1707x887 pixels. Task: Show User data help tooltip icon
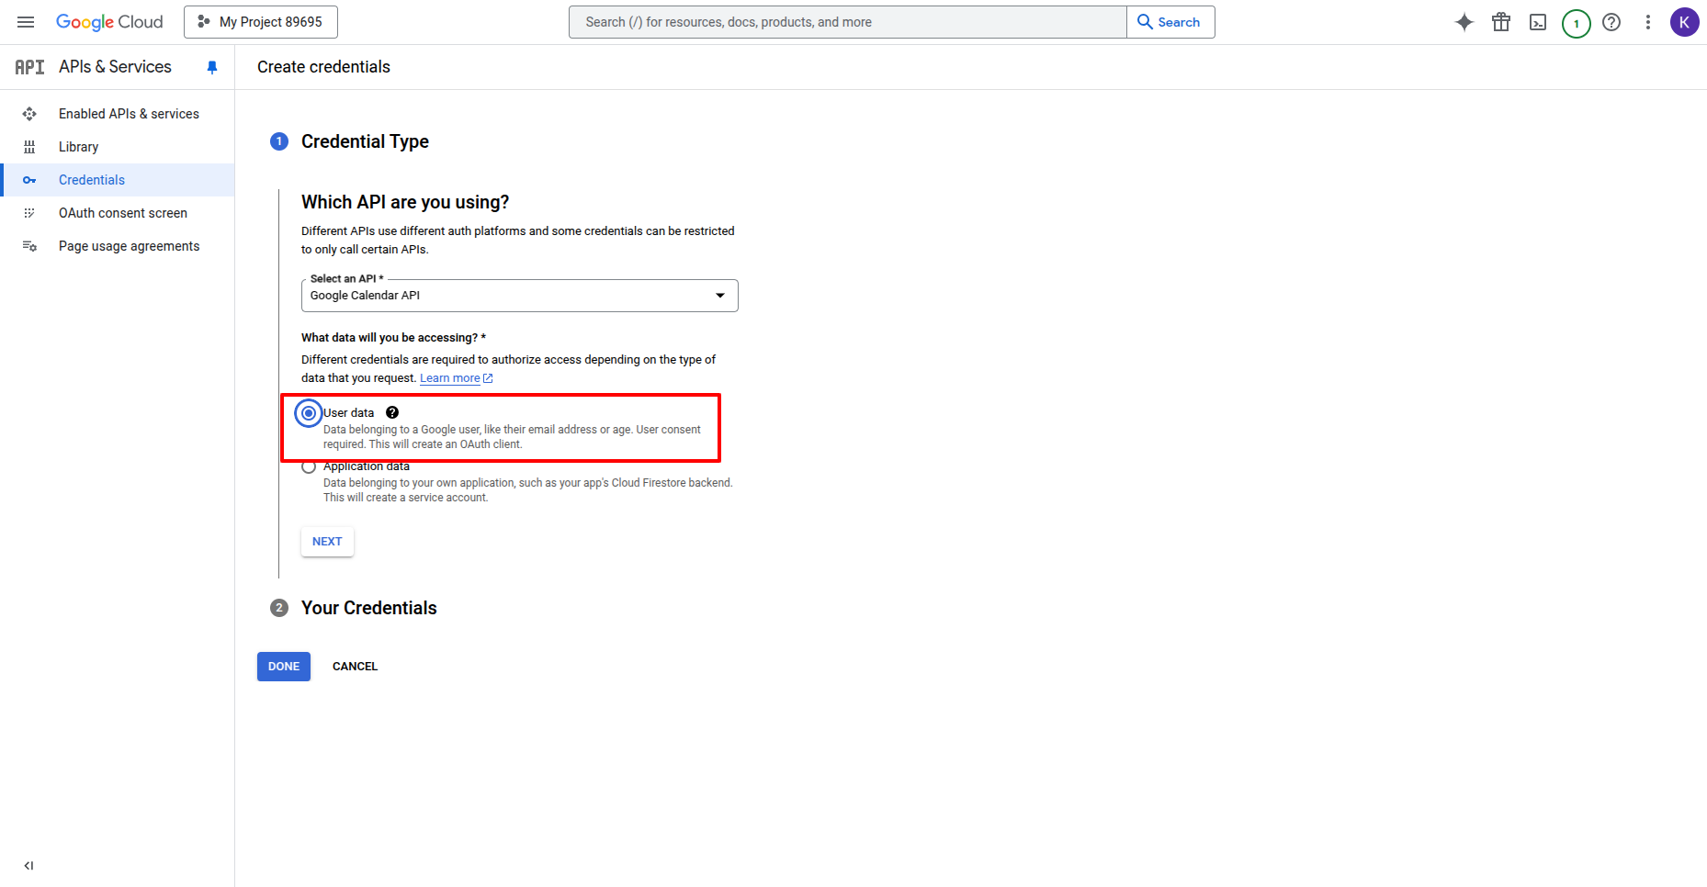point(392,413)
